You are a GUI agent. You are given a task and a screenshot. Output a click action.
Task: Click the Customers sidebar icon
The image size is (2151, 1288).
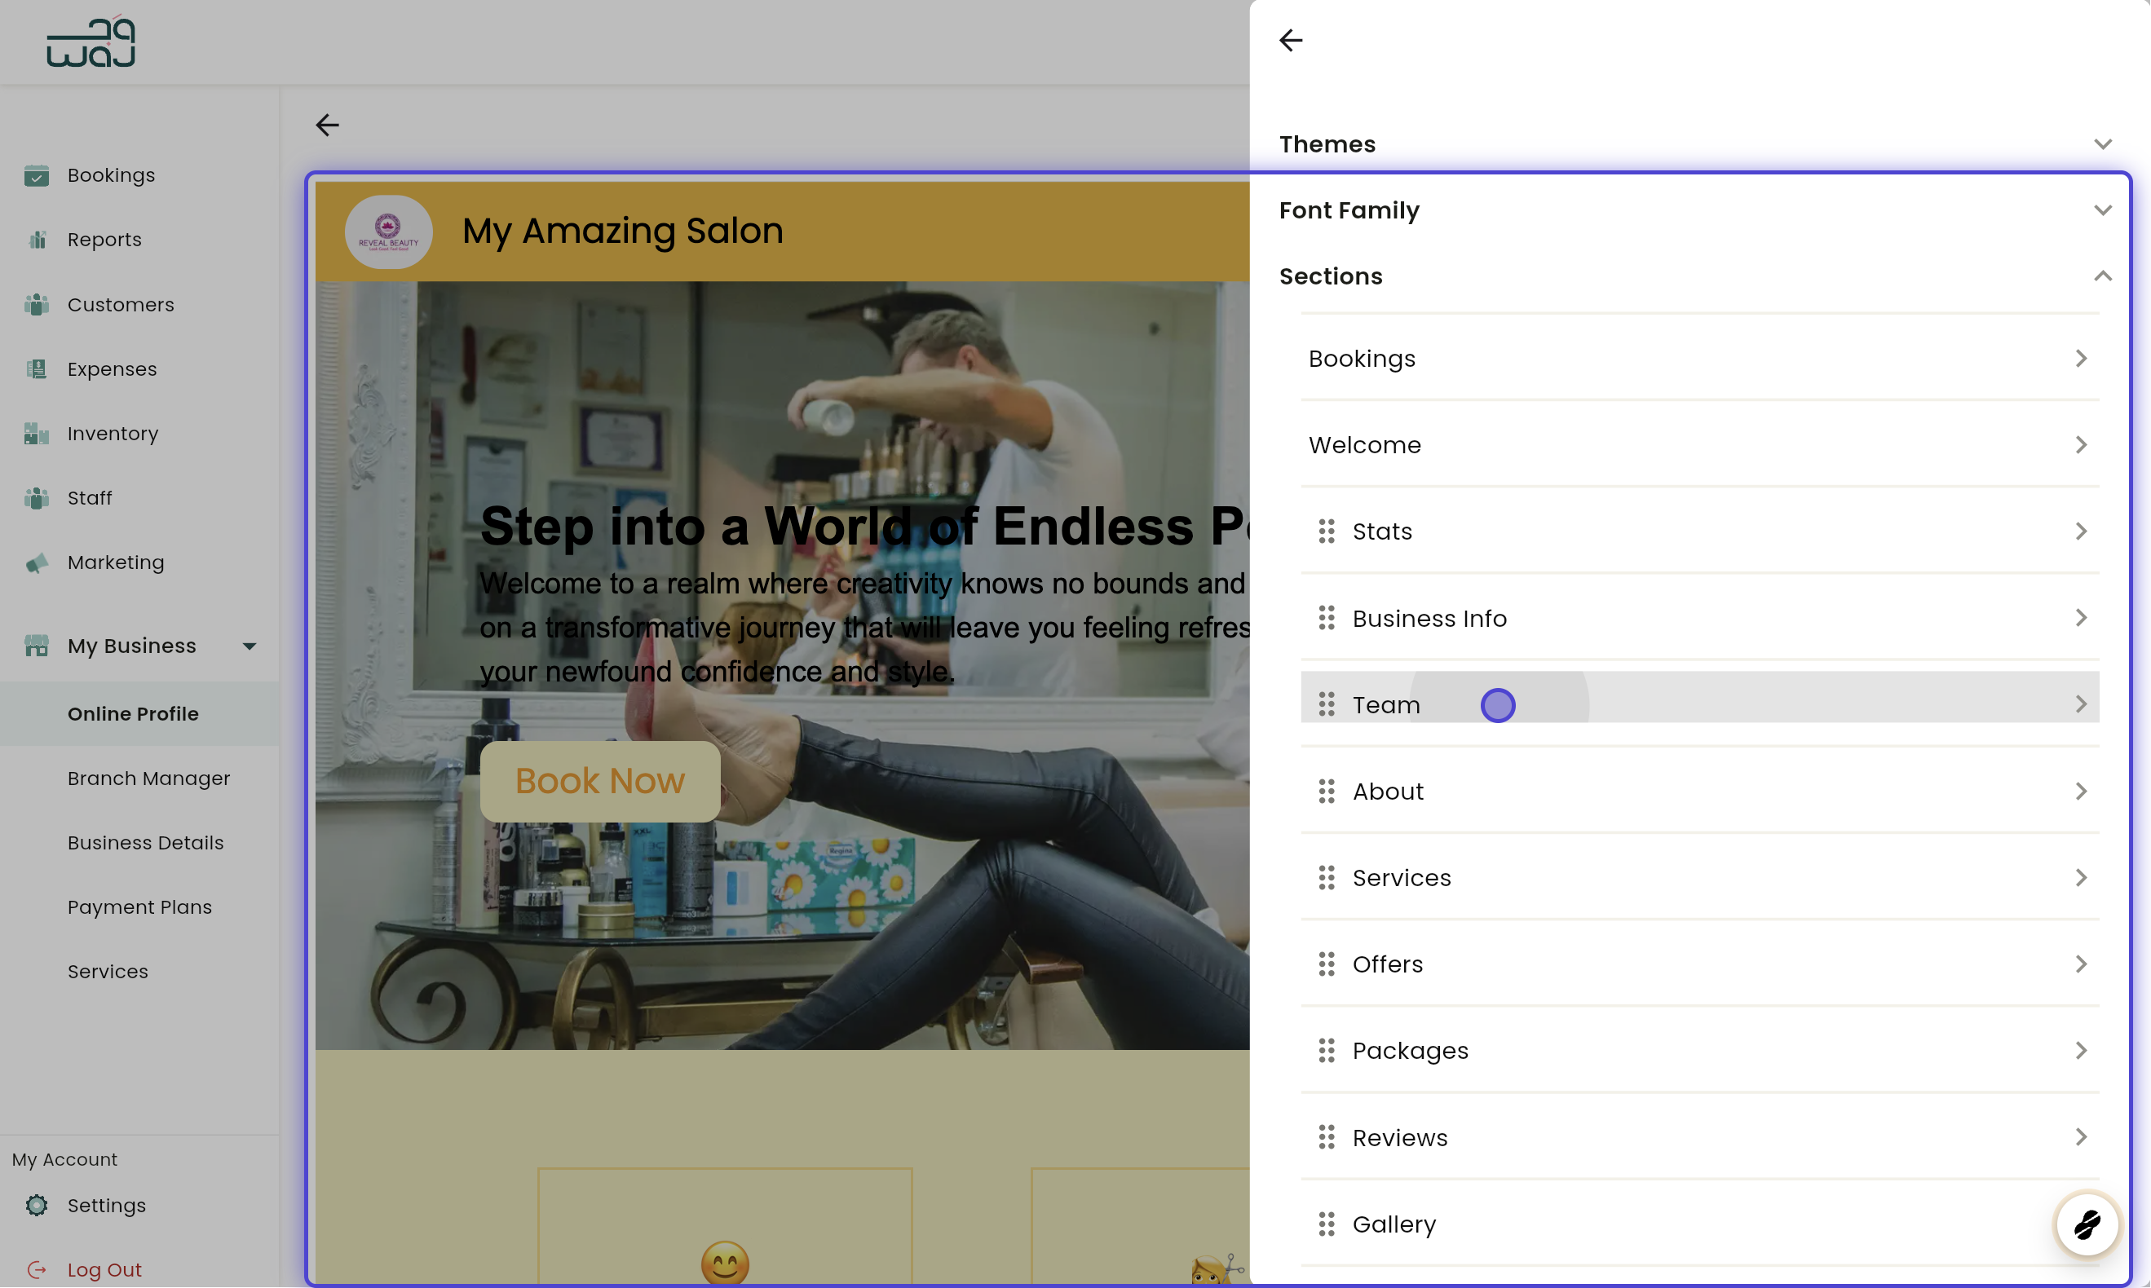tap(36, 304)
